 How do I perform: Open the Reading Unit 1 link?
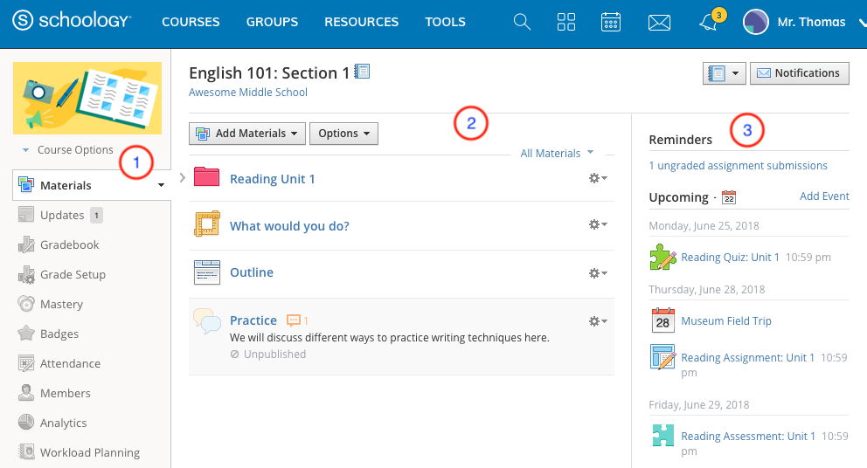click(x=273, y=179)
